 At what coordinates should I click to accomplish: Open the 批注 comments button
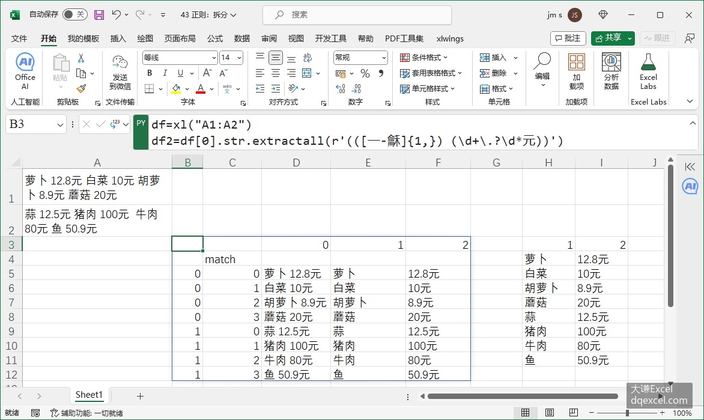click(568, 38)
